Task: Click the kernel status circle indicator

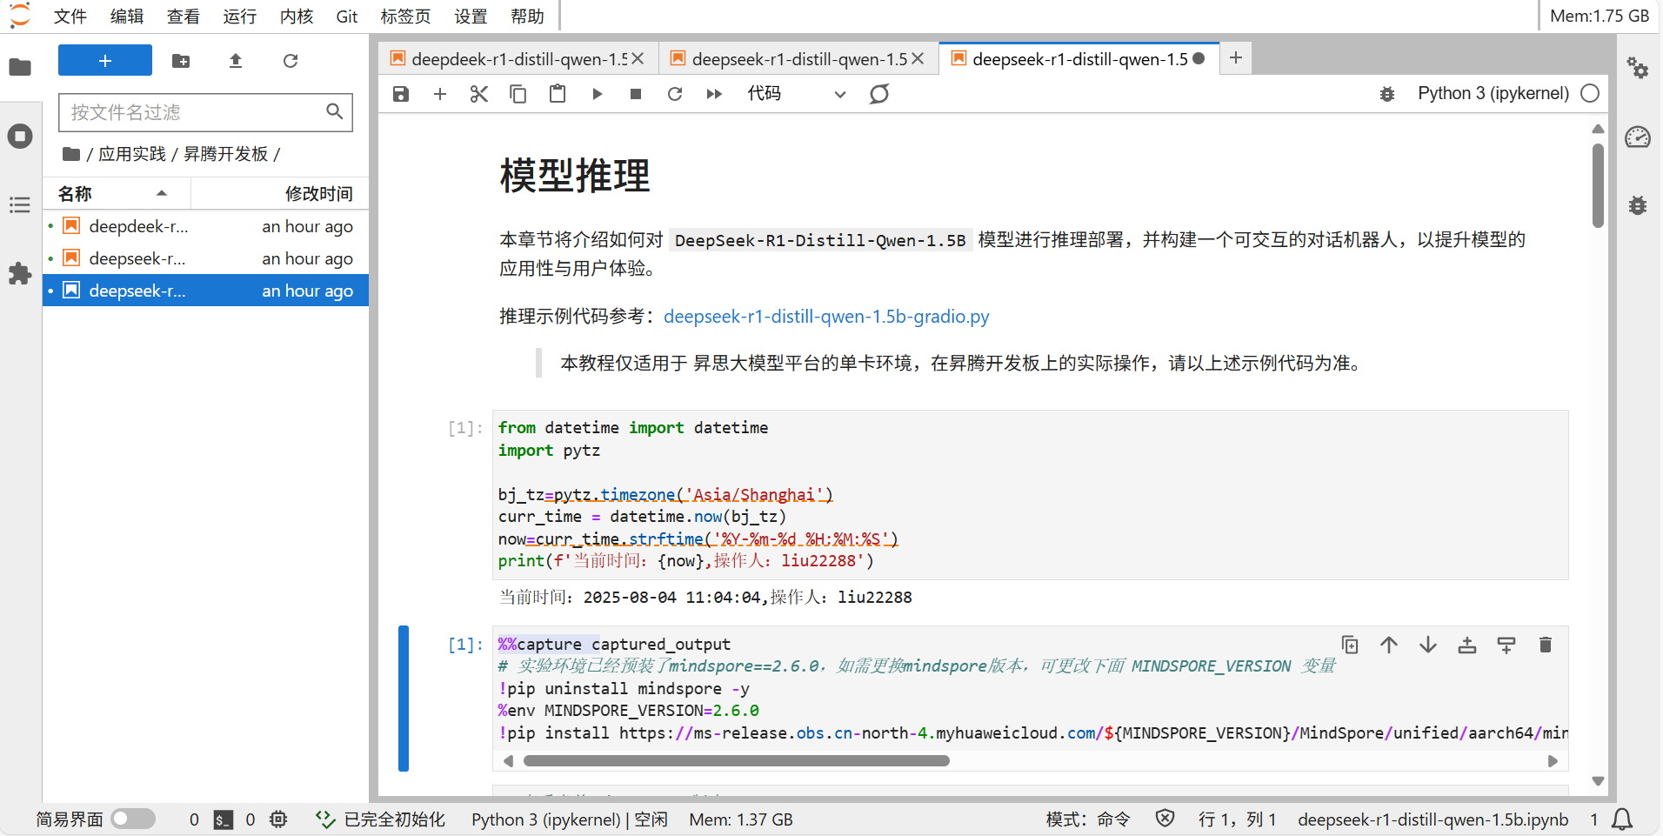Action: click(1590, 94)
